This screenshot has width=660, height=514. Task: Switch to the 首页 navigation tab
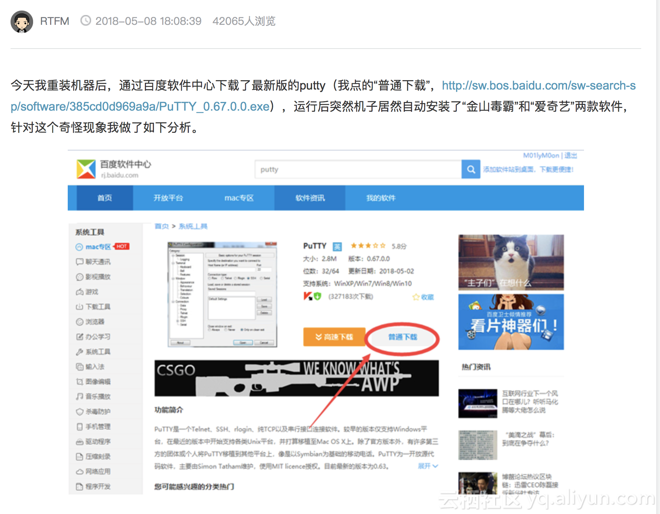[105, 198]
